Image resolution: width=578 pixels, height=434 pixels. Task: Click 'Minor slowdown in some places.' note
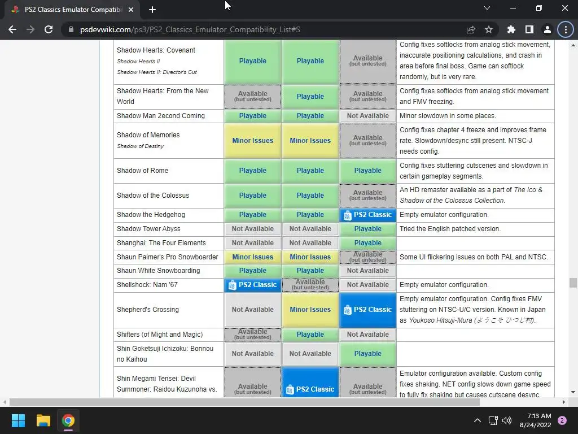[448, 116]
